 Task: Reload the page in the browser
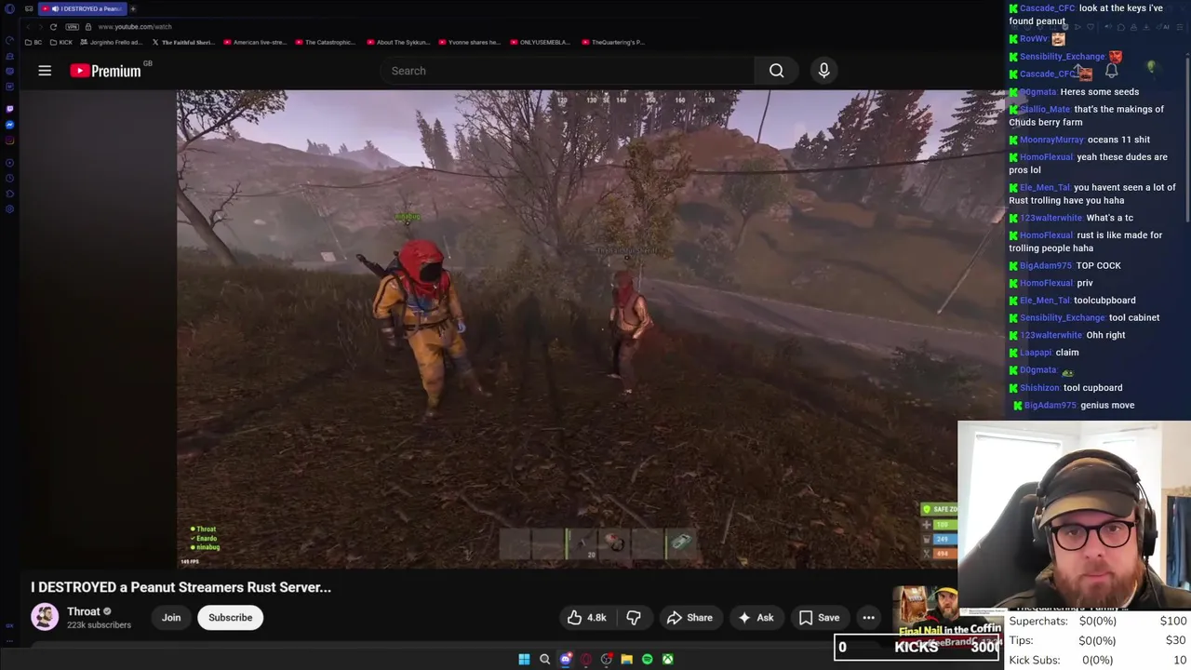click(53, 26)
